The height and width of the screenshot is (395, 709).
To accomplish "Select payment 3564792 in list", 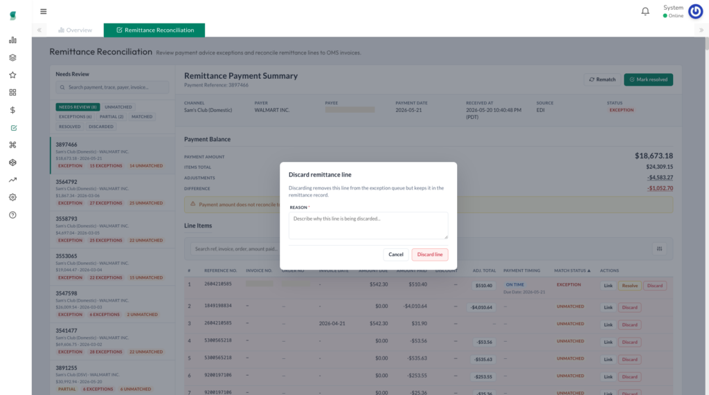I will [112, 192].
